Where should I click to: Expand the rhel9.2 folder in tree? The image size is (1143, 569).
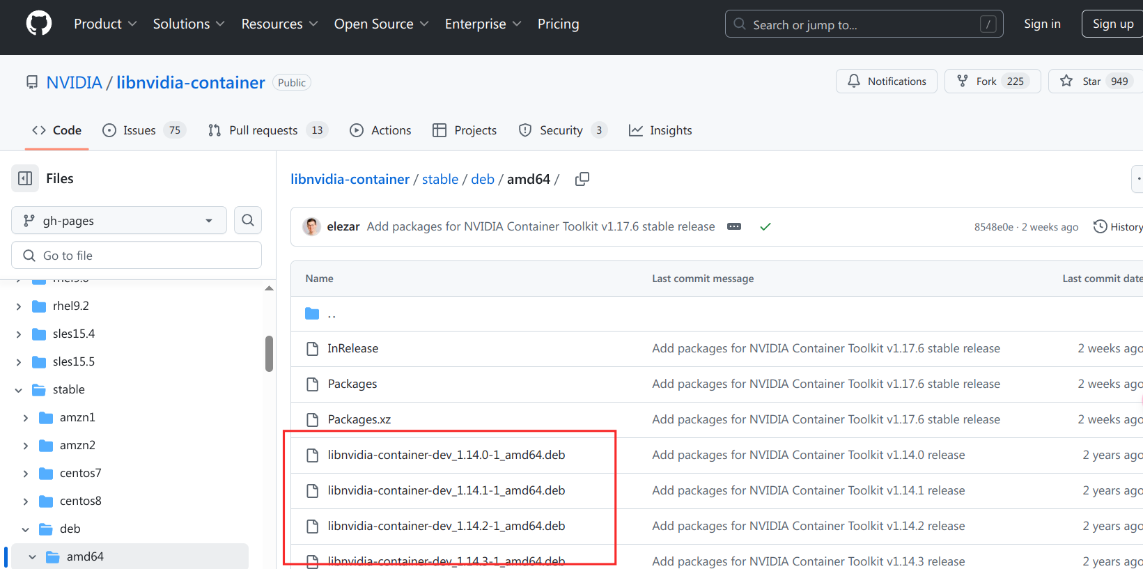[19, 306]
